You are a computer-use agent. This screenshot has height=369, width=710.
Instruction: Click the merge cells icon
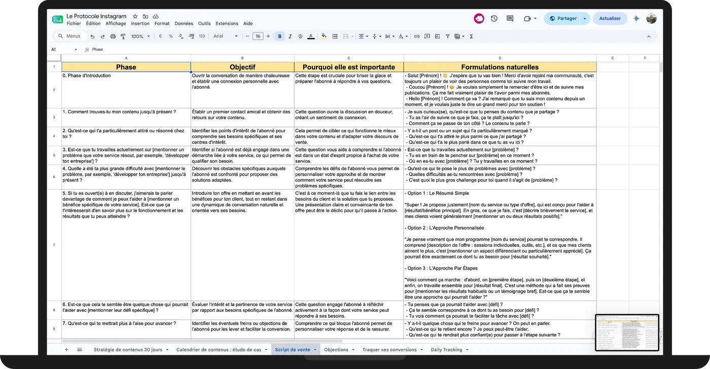(345, 36)
